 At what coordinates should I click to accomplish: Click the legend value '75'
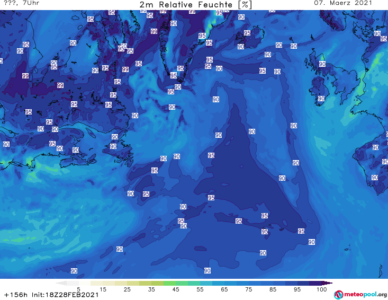pos(248,289)
